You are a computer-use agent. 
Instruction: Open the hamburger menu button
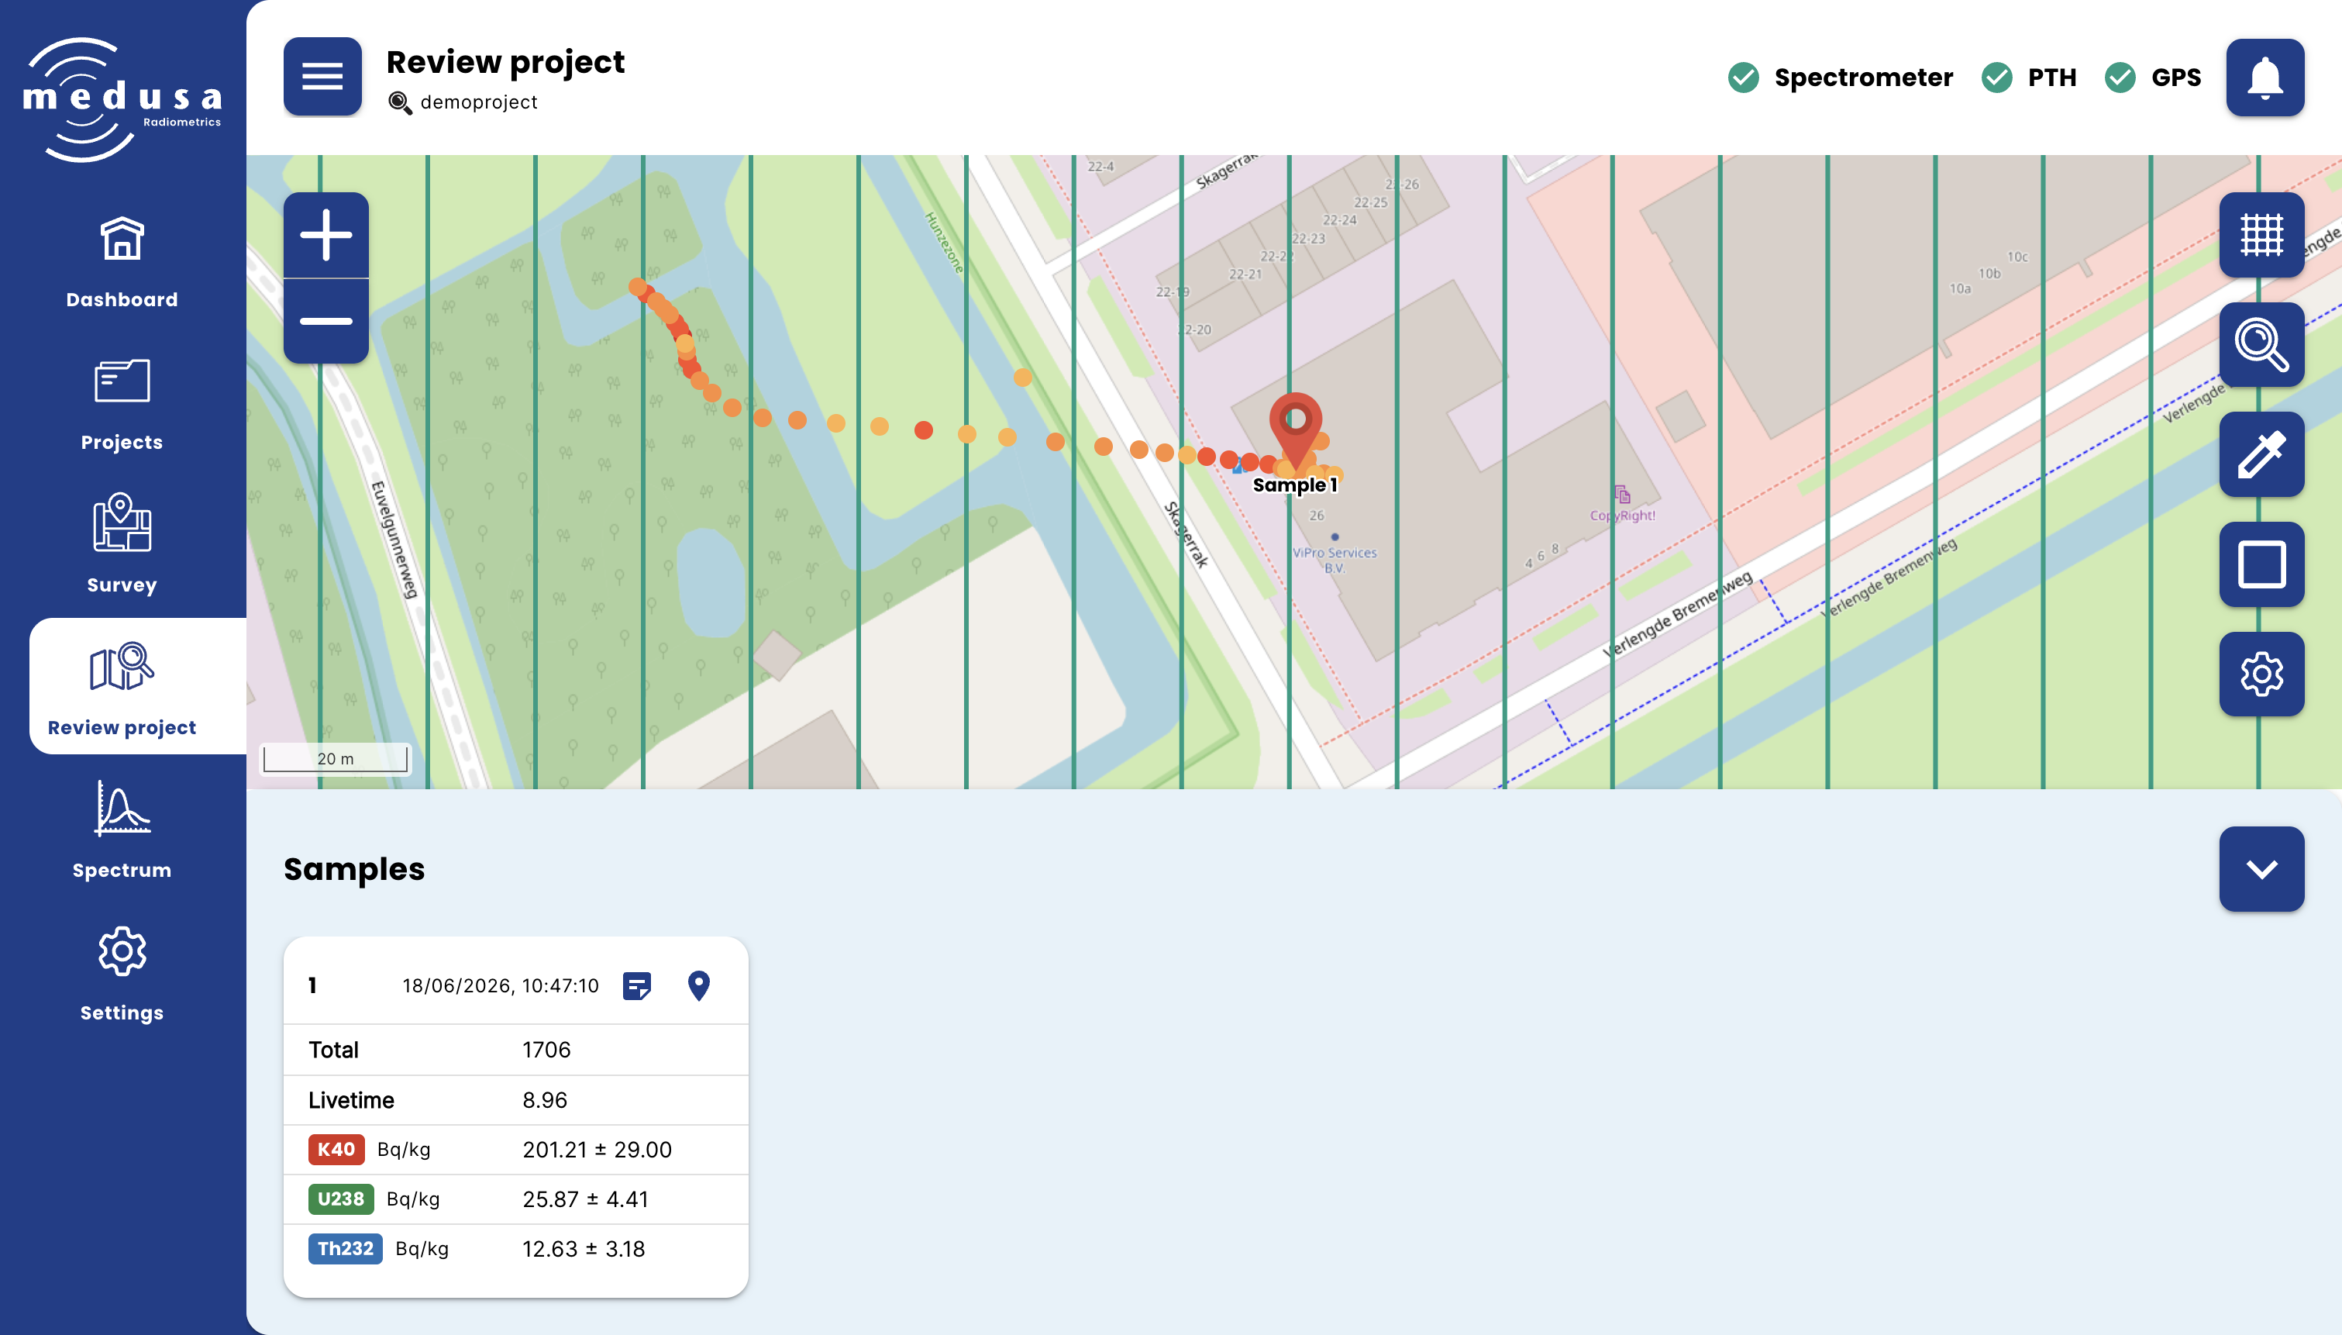(322, 77)
